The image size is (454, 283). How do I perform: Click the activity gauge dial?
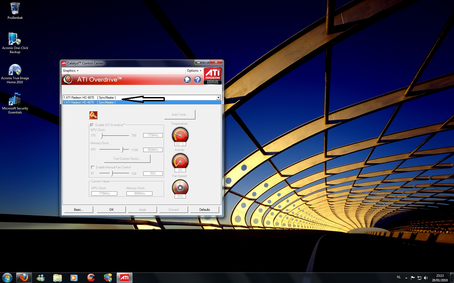pos(180,161)
